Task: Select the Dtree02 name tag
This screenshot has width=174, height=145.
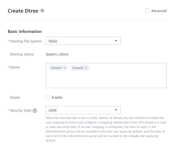Action: click(78, 68)
